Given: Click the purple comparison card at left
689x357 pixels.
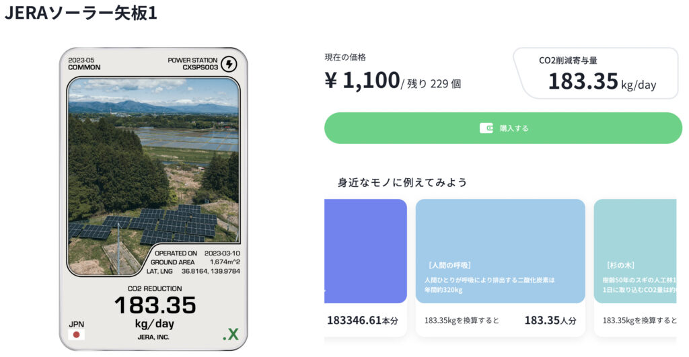Looking at the screenshot, I should click(x=365, y=251).
